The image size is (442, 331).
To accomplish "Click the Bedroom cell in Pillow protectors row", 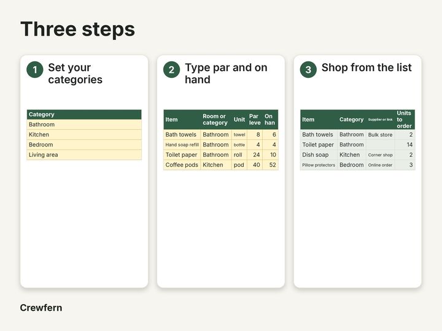I will click(352, 165).
